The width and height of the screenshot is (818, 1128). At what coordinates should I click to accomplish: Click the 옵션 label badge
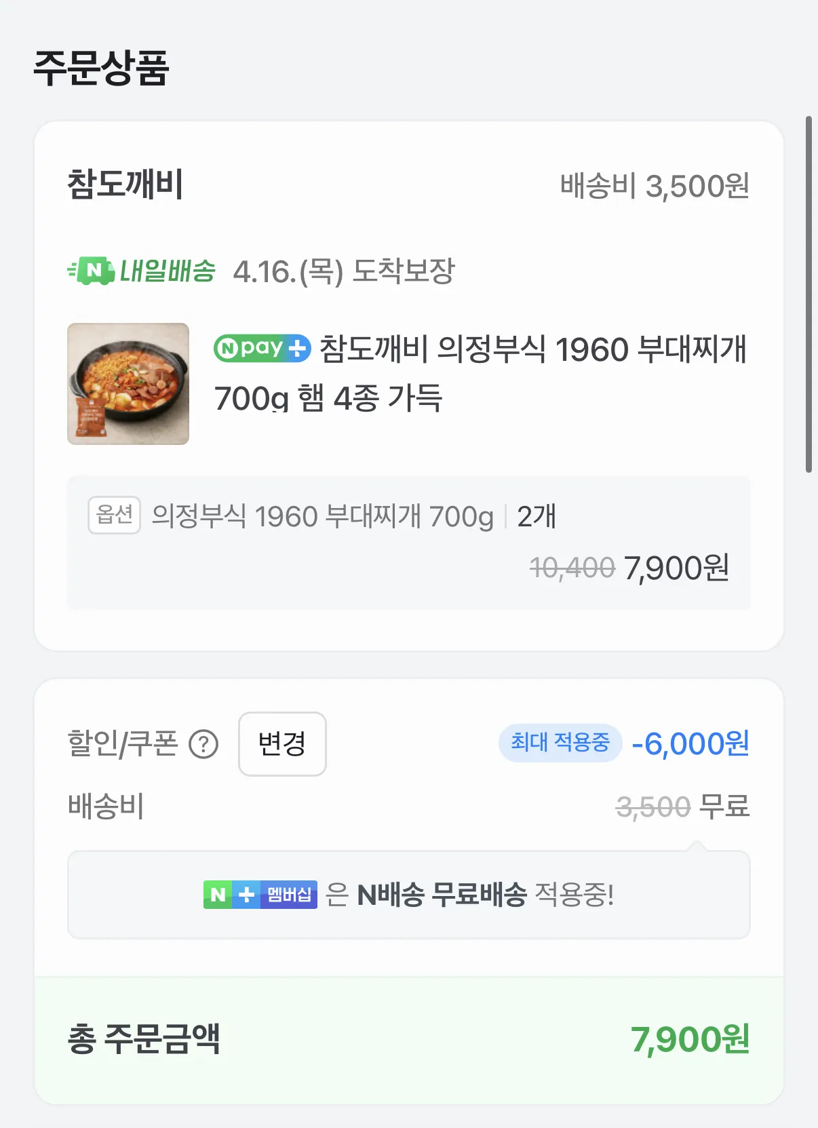click(114, 516)
